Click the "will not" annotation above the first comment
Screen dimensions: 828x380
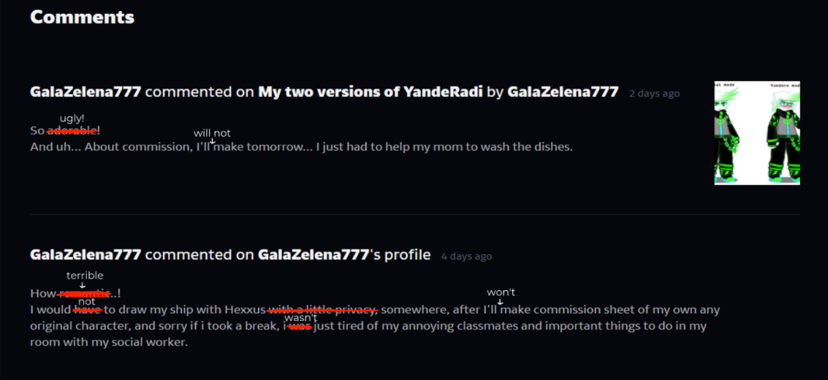point(212,133)
